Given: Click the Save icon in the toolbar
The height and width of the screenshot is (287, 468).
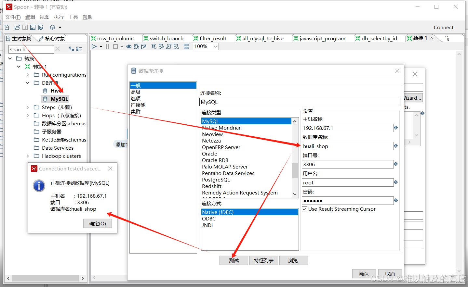Looking at the screenshot, I should coord(33,27).
